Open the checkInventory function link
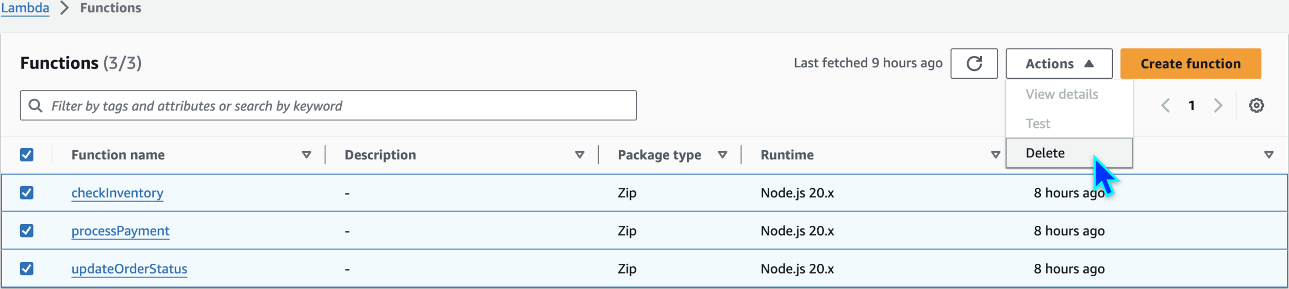Image resolution: width=1289 pixels, height=289 pixels. (x=118, y=193)
